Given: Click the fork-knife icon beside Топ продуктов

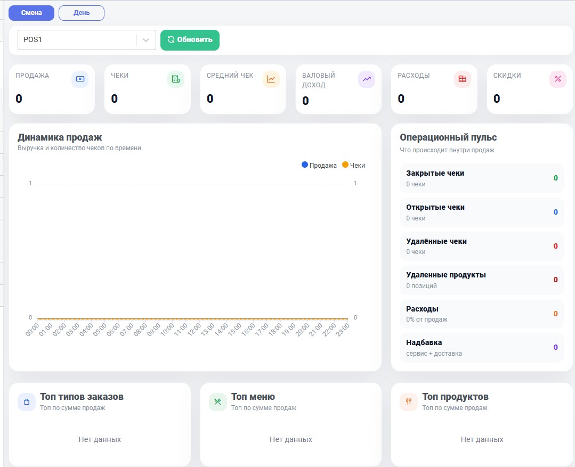Looking at the screenshot, I should 409,402.
